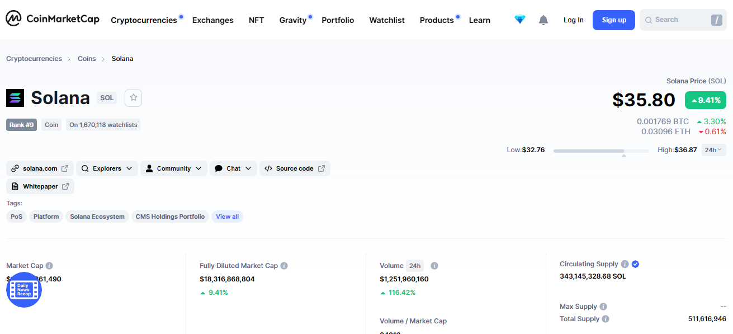733x334 pixels.
Task: Go to Portfolio page
Action: coord(338,20)
